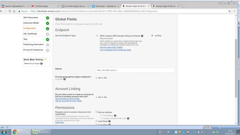Open Interaction Model section
The image size is (240, 135).
click(x=31, y=23)
